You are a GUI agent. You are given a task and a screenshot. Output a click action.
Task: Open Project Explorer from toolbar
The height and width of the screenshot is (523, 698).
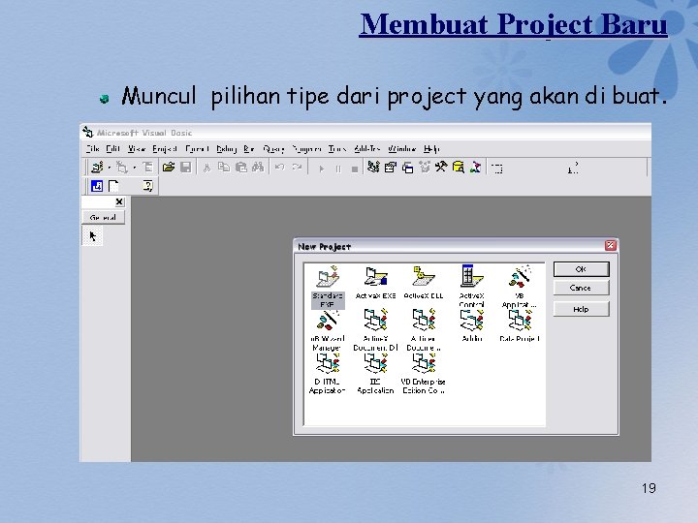pos(373,168)
